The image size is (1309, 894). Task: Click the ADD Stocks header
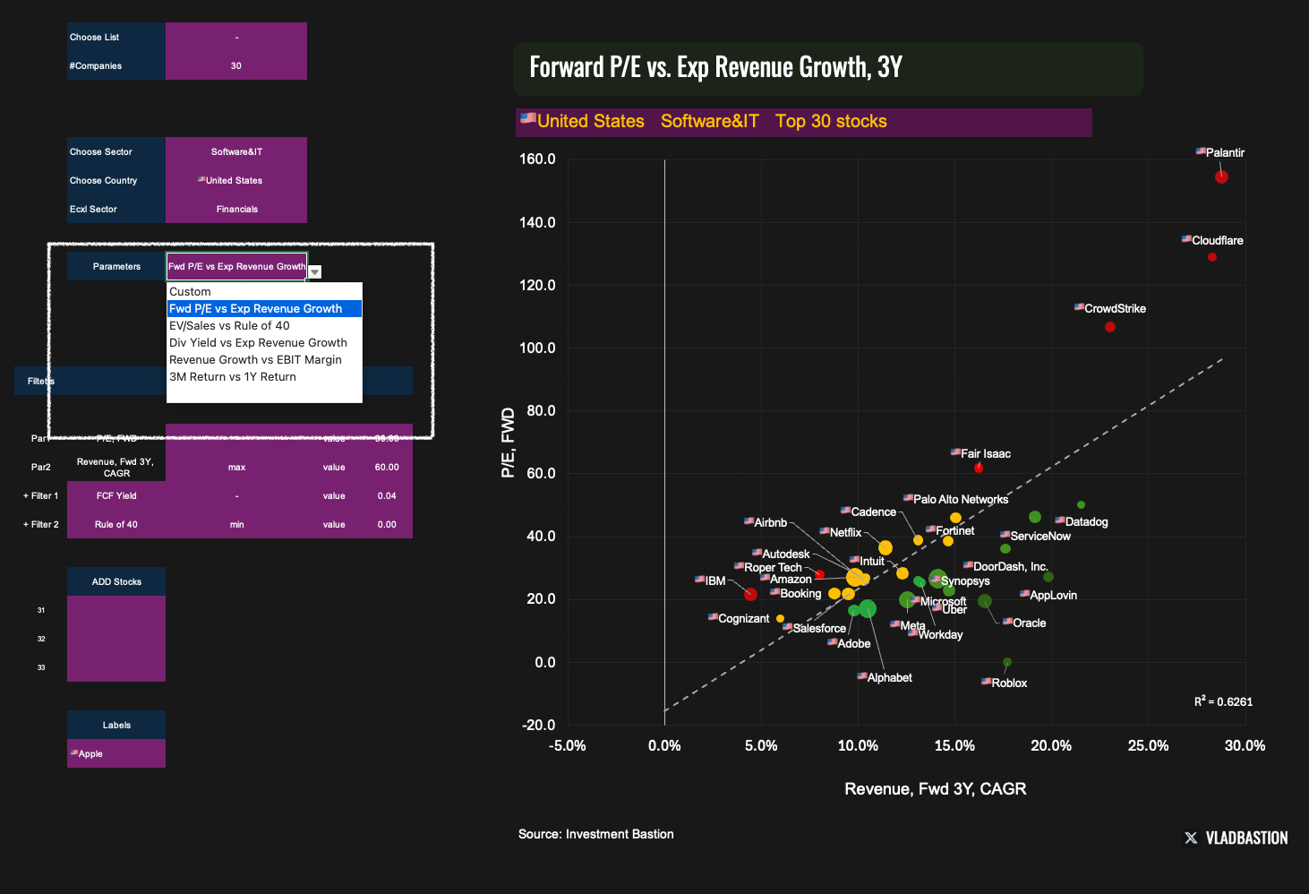116,581
